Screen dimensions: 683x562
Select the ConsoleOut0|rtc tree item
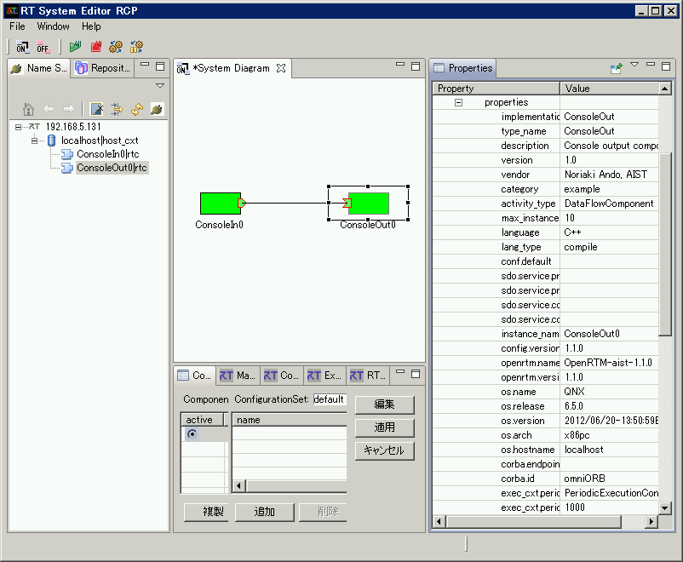pyautogui.click(x=112, y=168)
